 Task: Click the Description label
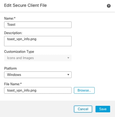point(13,33)
